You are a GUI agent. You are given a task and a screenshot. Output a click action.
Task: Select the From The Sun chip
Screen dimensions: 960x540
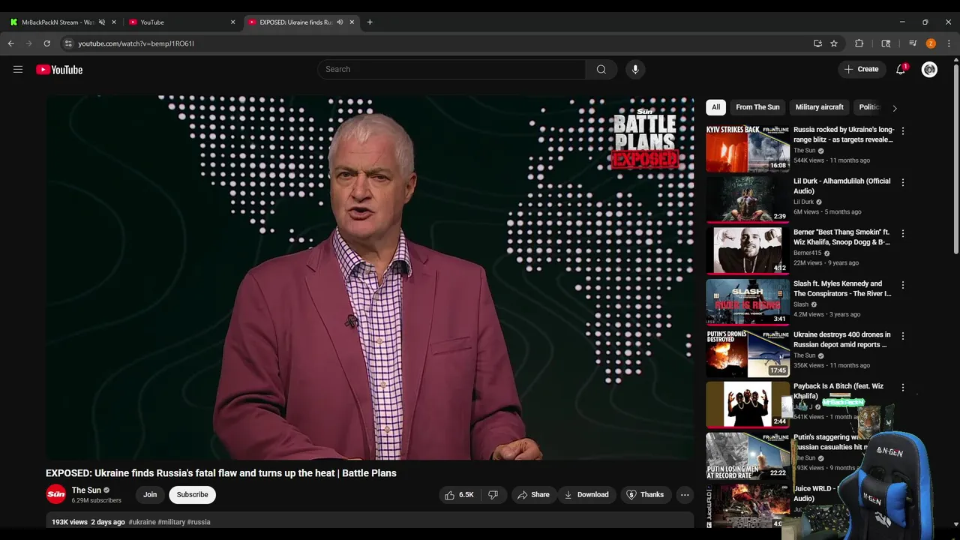[x=757, y=107]
